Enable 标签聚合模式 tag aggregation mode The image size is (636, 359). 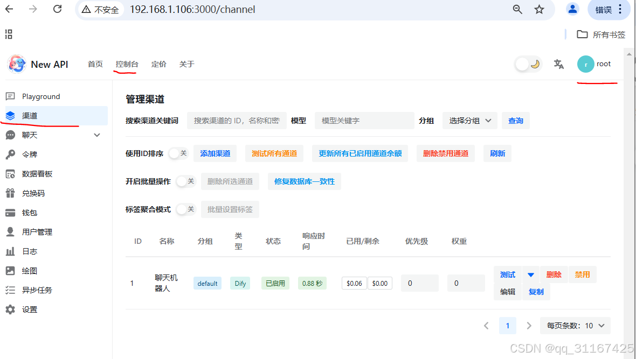pos(185,209)
